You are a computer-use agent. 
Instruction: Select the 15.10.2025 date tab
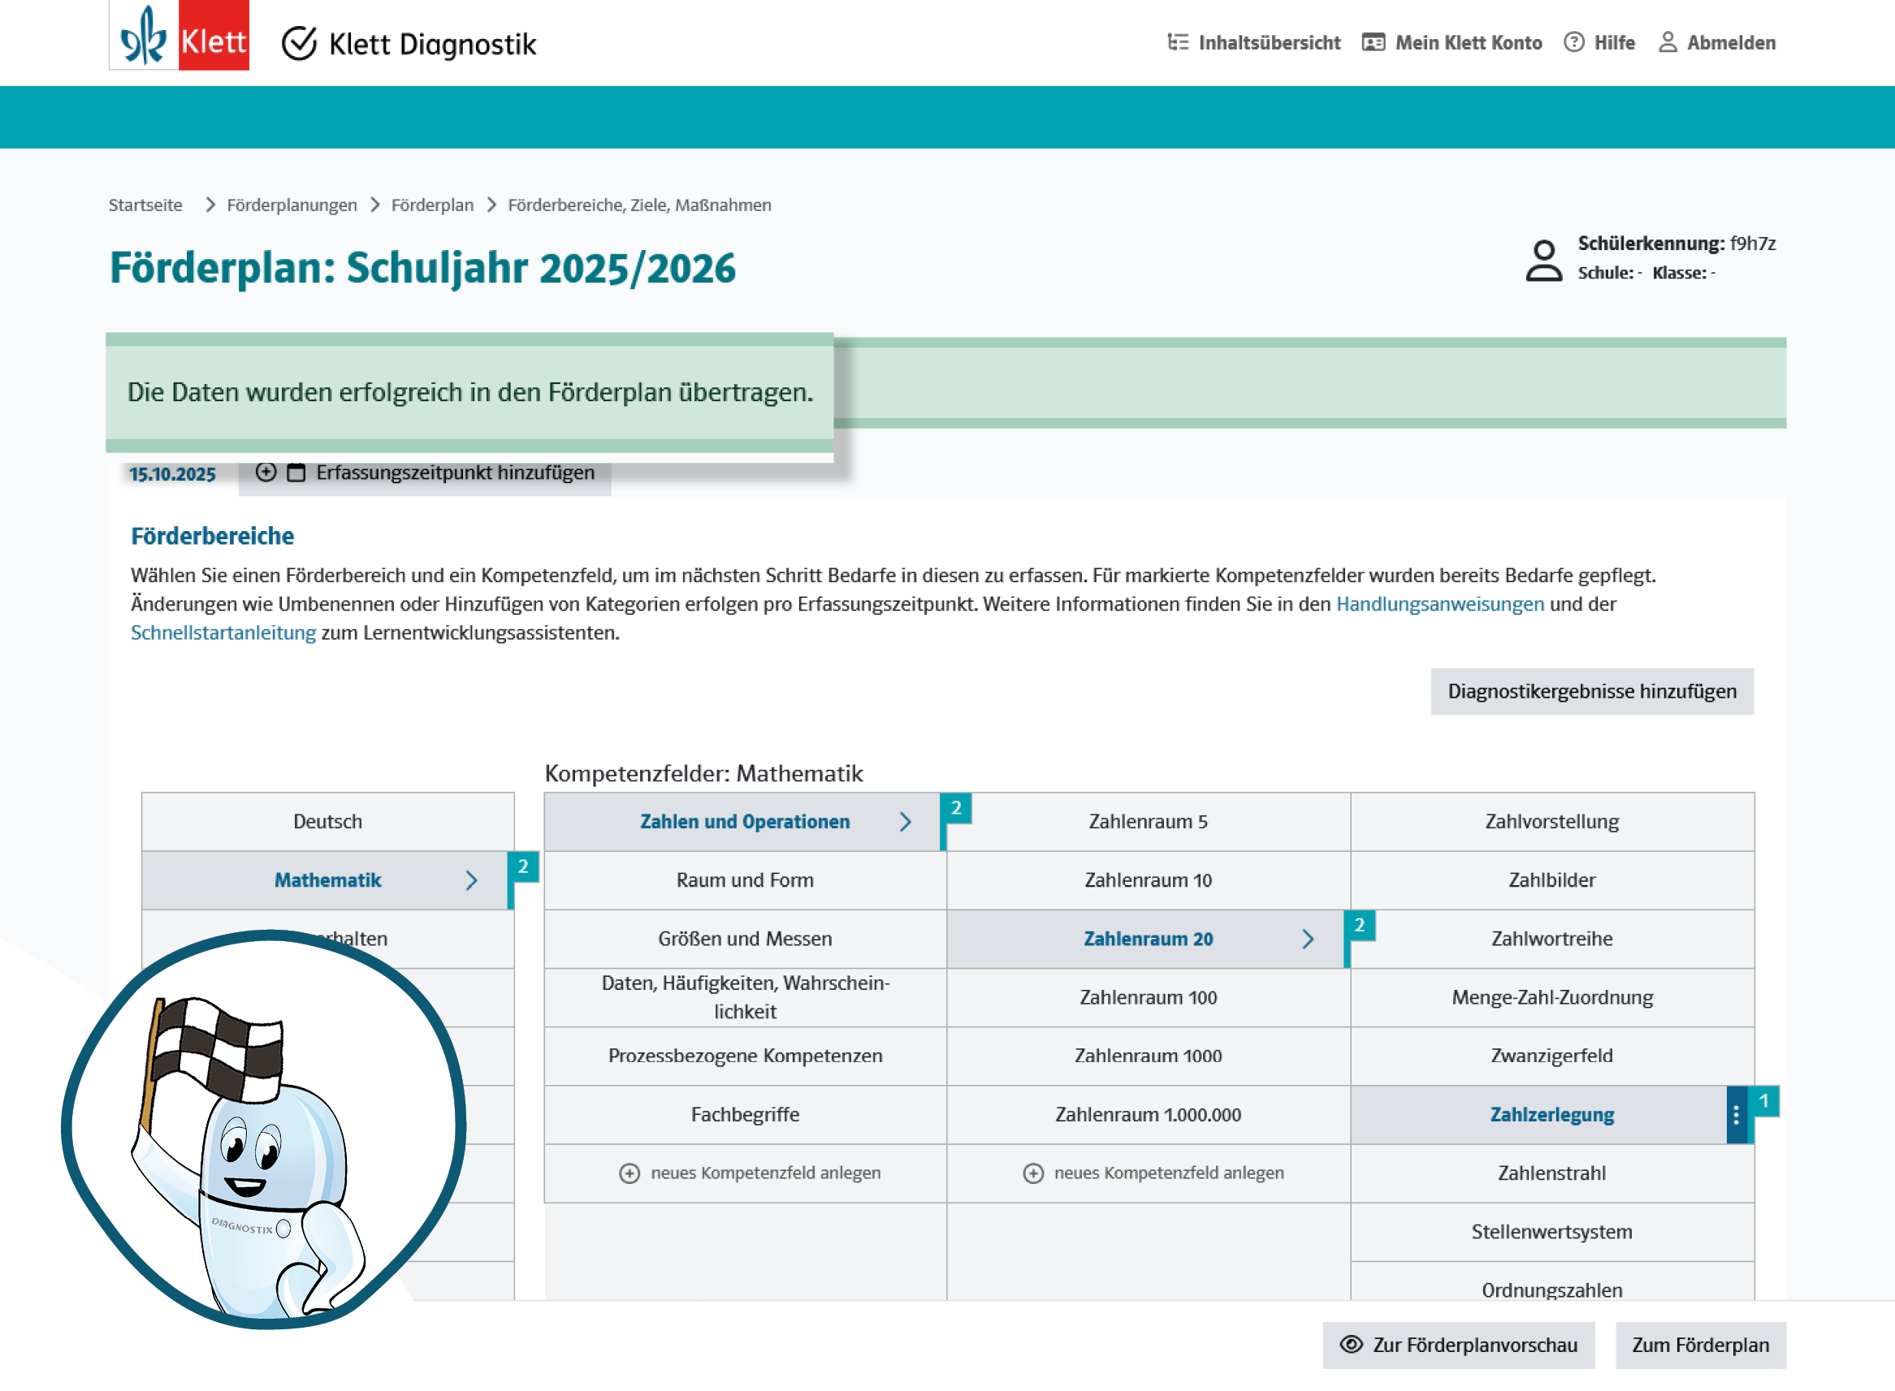pyautogui.click(x=173, y=474)
